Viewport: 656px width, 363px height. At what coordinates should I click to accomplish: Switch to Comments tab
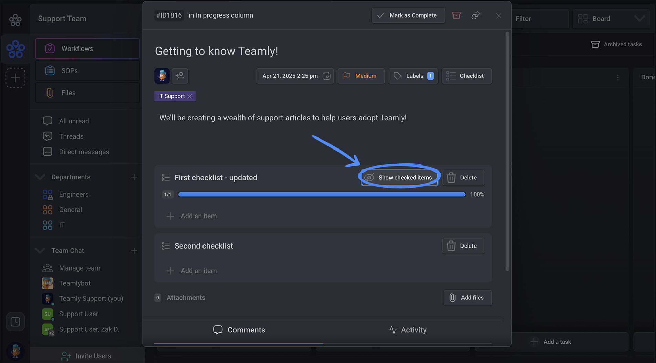point(239,330)
